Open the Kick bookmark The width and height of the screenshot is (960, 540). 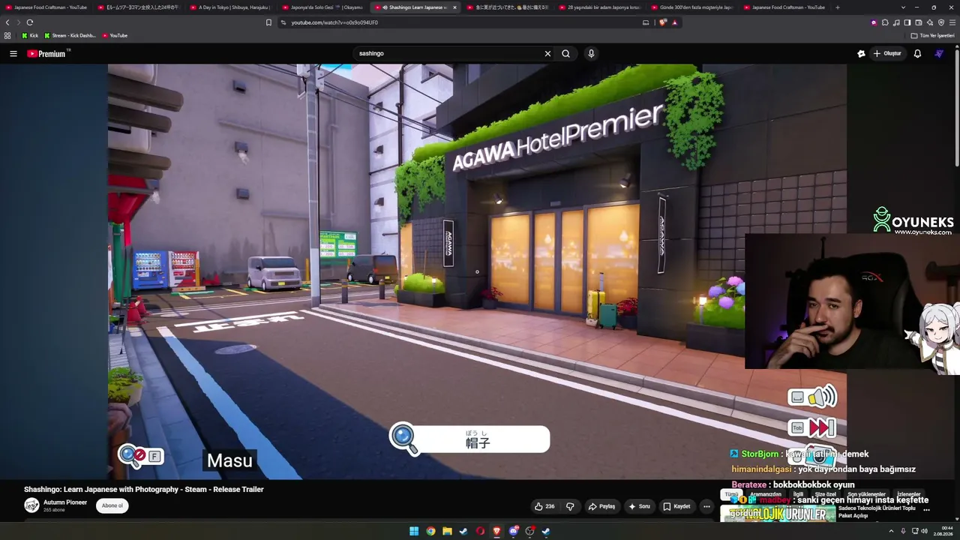[x=30, y=35]
